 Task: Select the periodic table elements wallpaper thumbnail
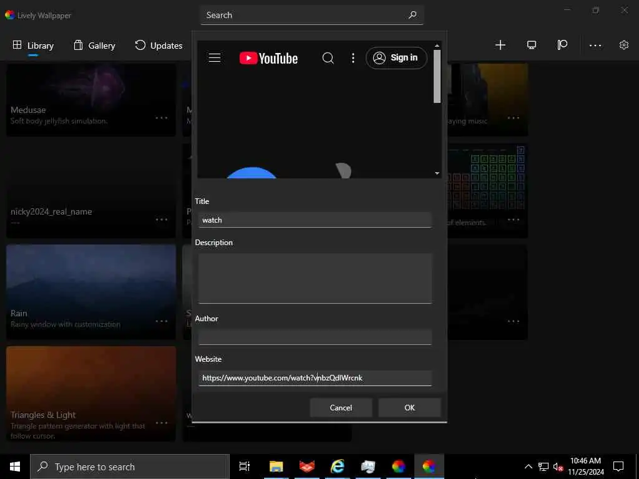[x=487, y=191]
